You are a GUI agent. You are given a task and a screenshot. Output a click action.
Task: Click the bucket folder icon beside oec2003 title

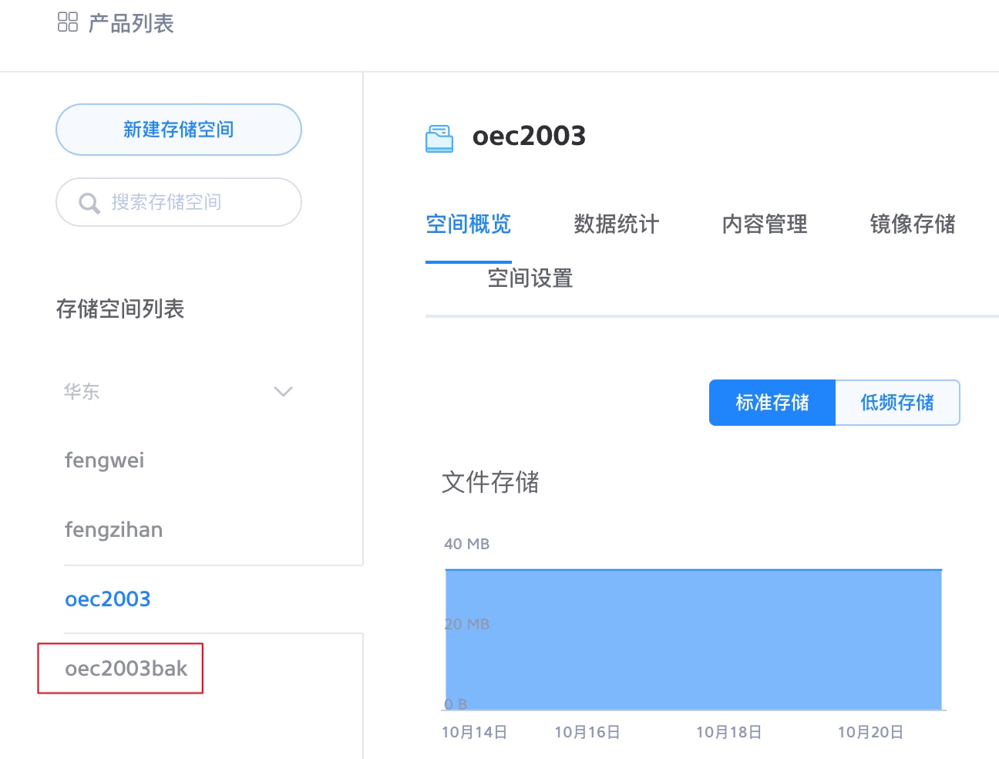(x=439, y=138)
